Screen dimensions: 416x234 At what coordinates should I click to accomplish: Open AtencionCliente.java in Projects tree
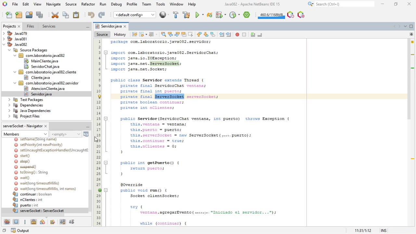pyautogui.click(x=48, y=89)
